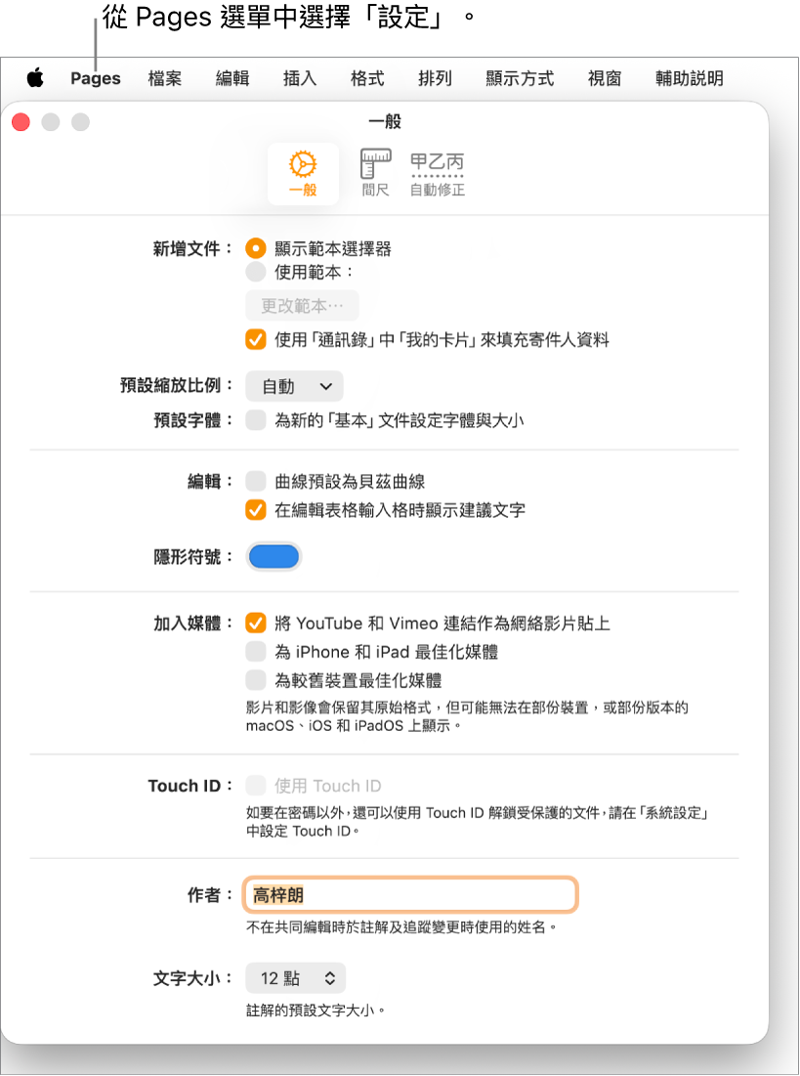
Task: Open the 顯示方式 menu
Action: 520,78
